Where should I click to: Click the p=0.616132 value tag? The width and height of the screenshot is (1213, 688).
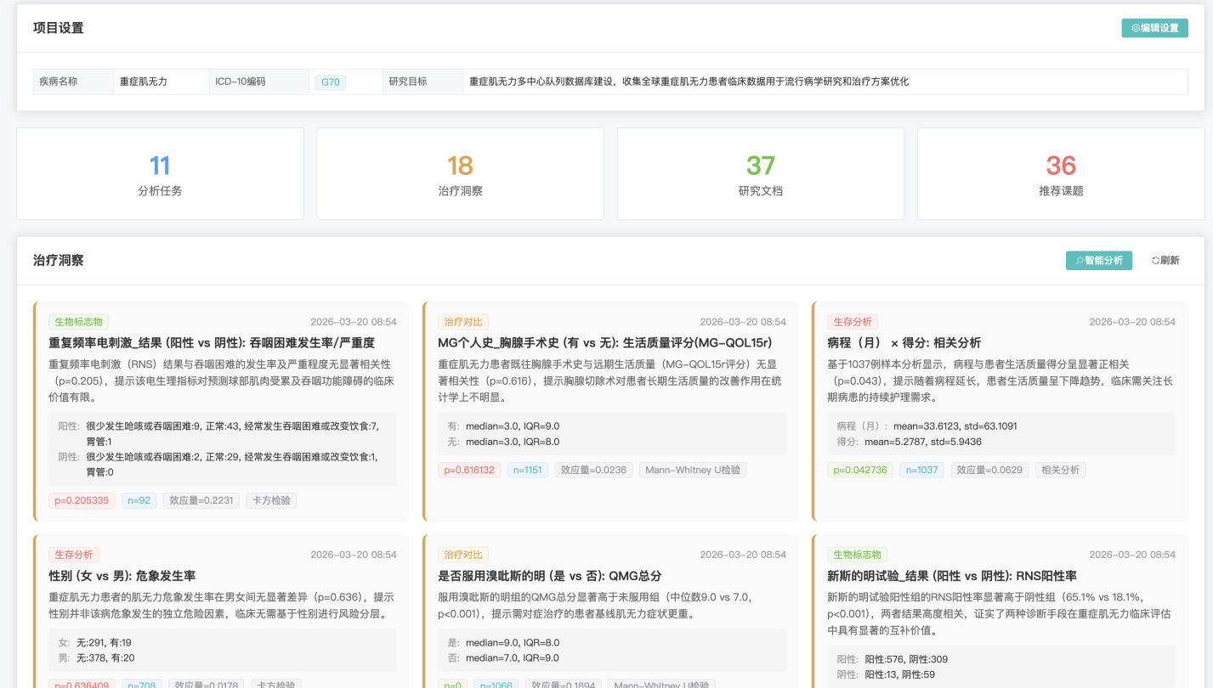click(x=469, y=470)
